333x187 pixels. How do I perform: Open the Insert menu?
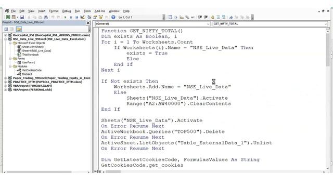[x=42, y=11]
